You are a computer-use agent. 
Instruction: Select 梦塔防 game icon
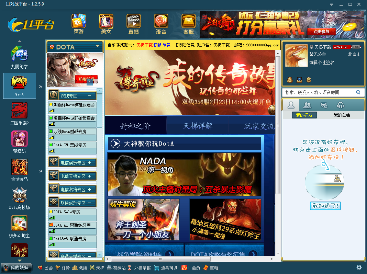pyautogui.click(x=20, y=142)
